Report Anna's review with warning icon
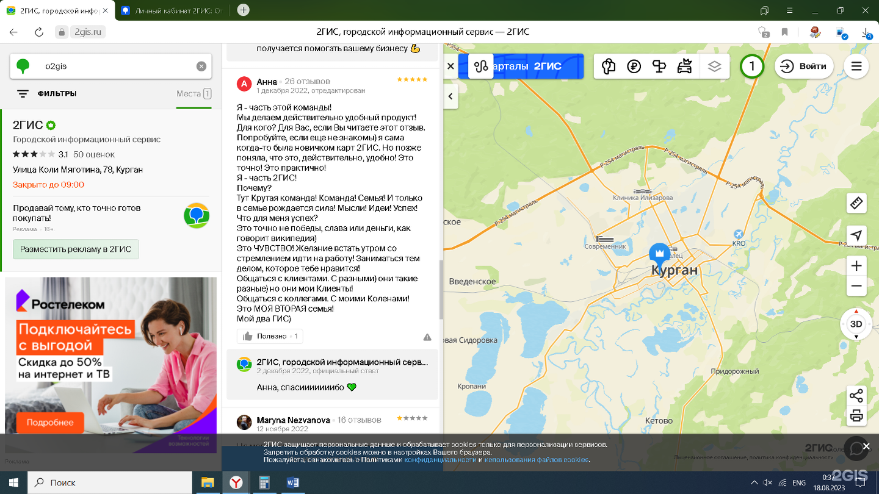This screenshot has height=494, width=879. click(x=427, y=337)
